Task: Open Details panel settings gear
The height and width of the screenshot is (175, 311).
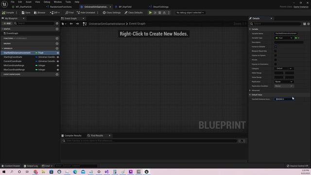Action: [309, 24]
